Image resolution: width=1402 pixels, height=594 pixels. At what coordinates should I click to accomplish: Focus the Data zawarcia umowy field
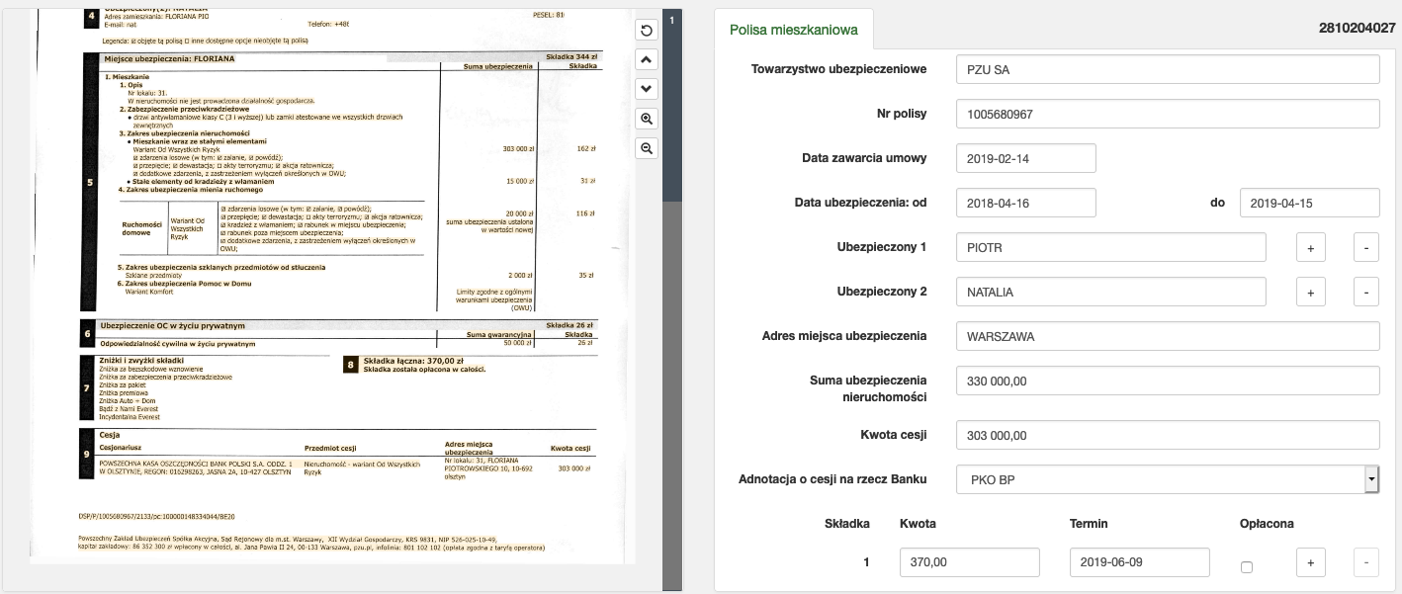[x=1026, y=158]
